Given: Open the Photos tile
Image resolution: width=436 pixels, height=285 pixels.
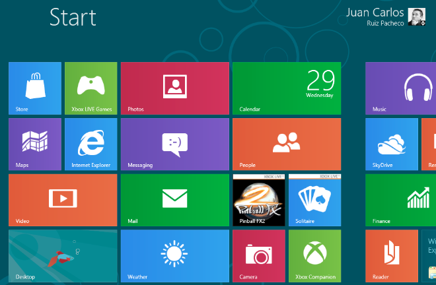Looking at the screenshot, I should [x=175, y=88].
